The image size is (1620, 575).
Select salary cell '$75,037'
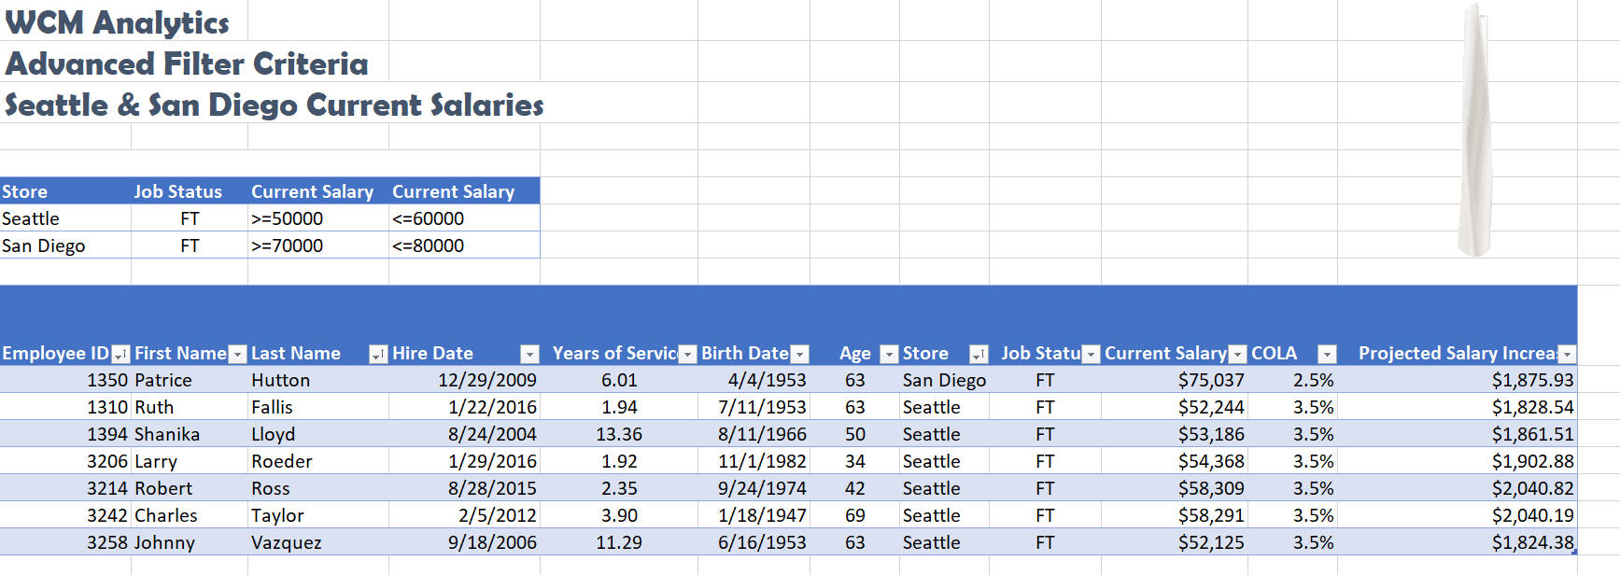point(1175,380)
